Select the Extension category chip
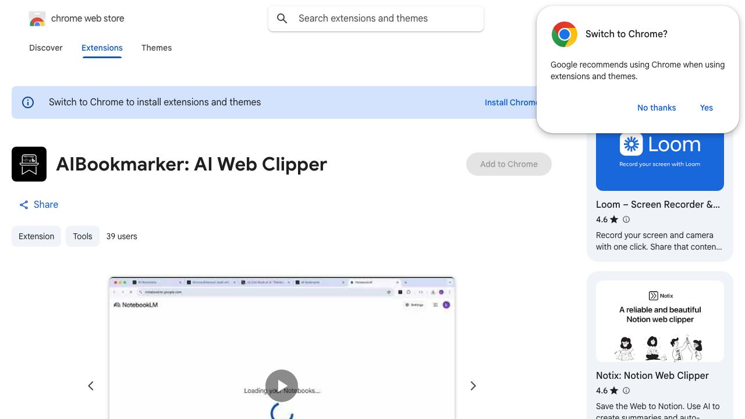745x419 pixels. click(x=36, y=236)
